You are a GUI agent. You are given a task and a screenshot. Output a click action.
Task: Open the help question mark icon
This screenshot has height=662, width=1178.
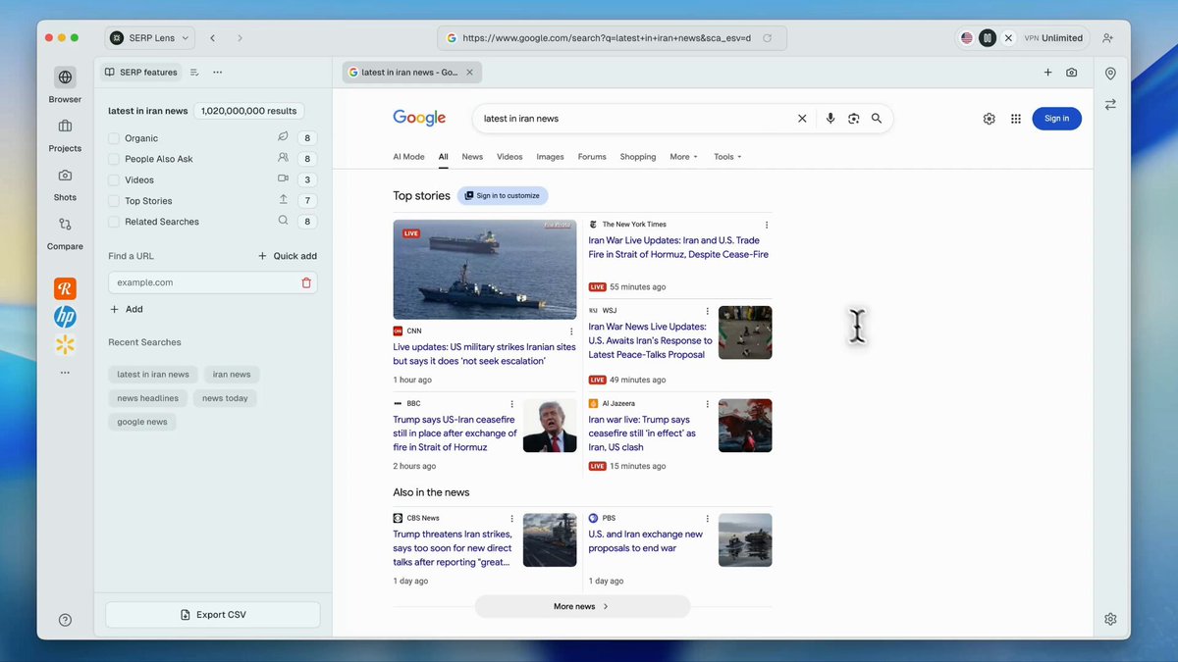click(x=65, y=620)
